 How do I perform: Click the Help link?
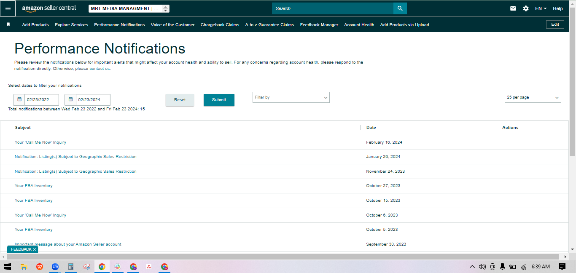558,8
